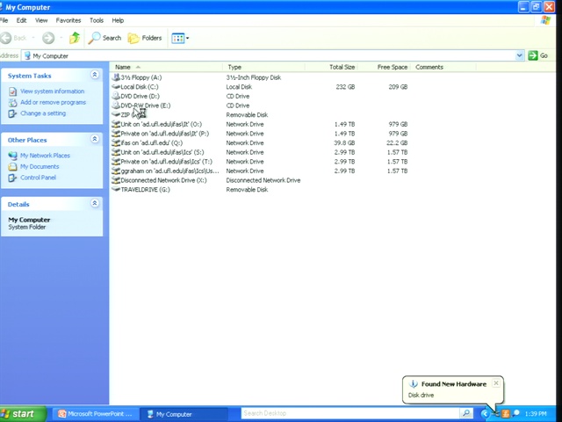This screenshot has width=562, height=422.
Task: Click Add or remove programs link
Action: (x=53, y=102)
